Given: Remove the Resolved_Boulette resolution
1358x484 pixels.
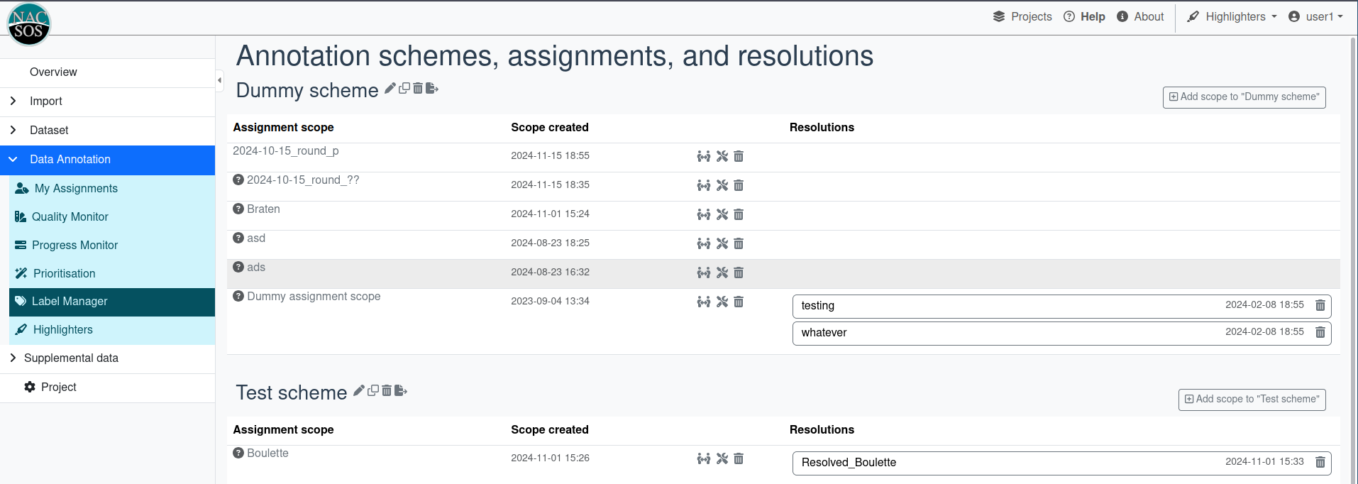Looking at the screenshot, I should coord(1320,462).
